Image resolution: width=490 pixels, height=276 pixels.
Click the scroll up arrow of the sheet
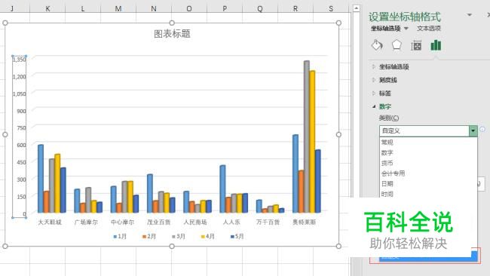[357, 8]
